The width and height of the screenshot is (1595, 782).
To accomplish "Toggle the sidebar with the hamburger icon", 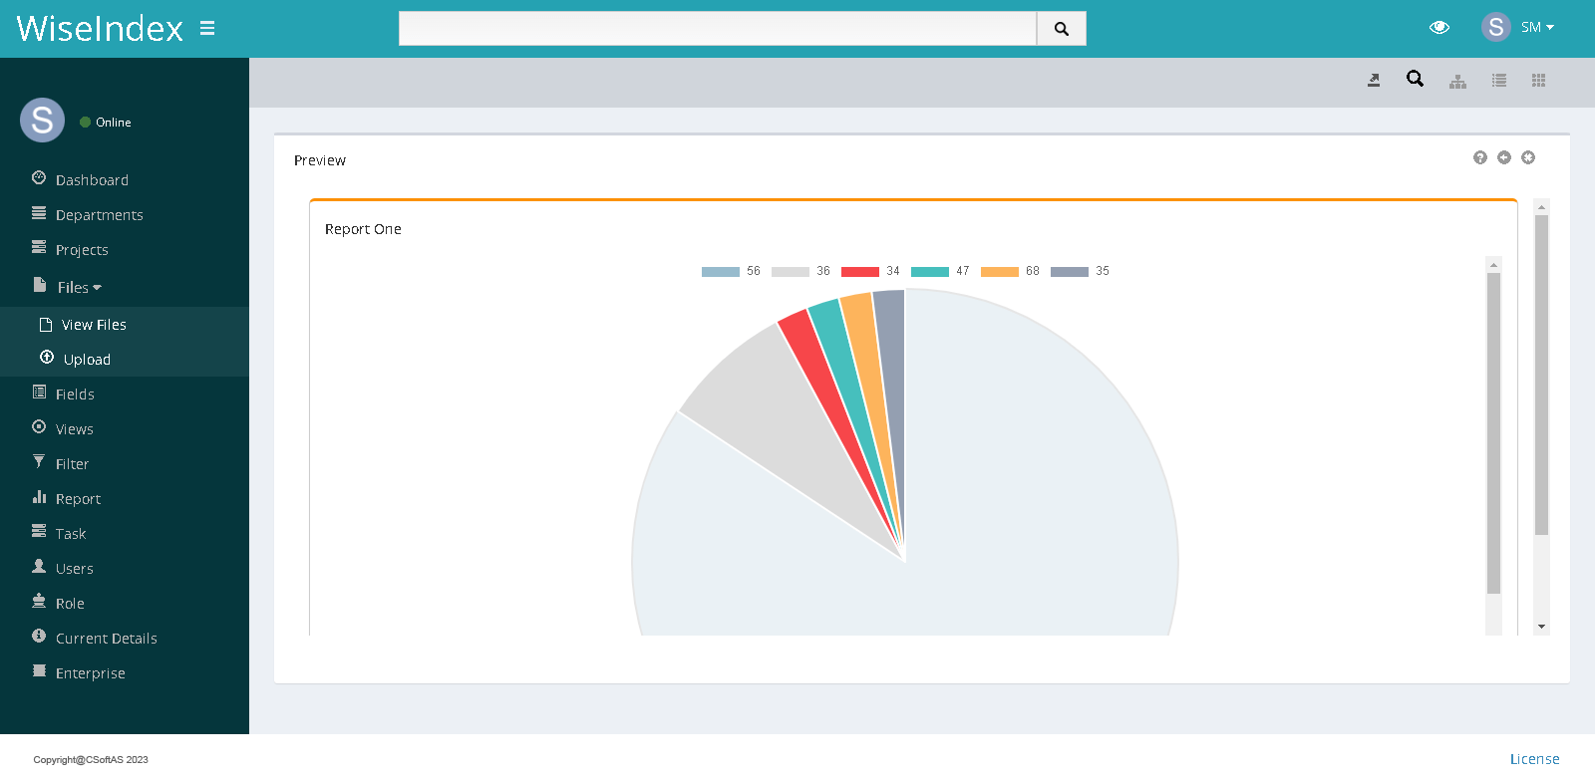I will pyautogui.click(x=207, y=28).
